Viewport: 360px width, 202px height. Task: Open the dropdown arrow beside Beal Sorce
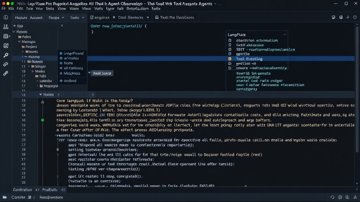point(89,73)
